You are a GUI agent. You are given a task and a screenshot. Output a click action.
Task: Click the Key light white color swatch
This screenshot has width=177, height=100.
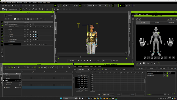(36, 32)
